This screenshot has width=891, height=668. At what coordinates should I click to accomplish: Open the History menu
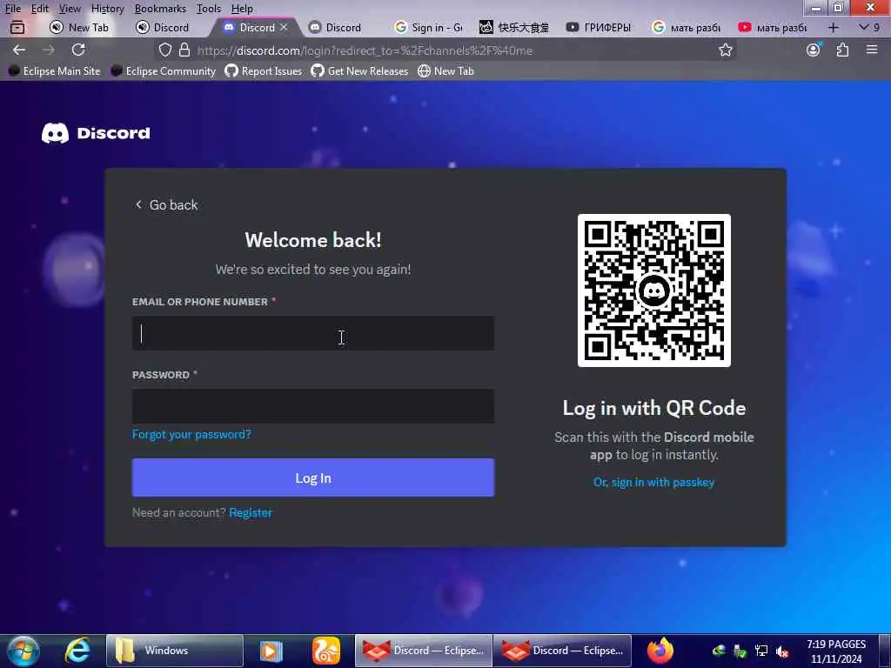coord(107,9)
